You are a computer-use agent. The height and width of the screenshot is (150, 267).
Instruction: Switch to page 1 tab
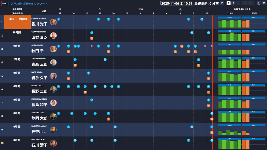click(228, 3)
